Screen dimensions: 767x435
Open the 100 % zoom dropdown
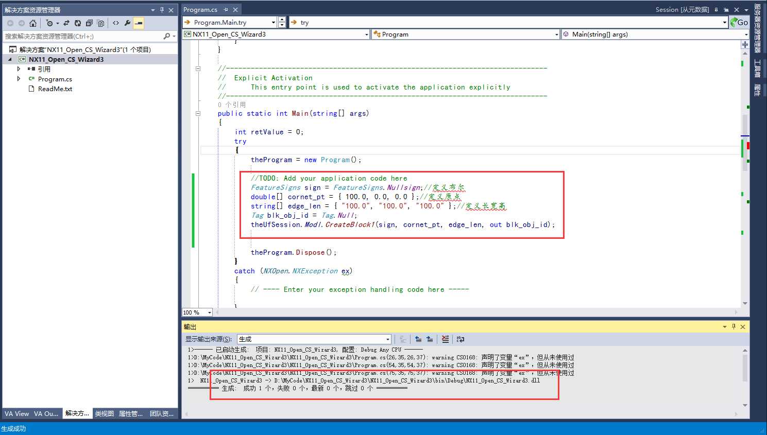pos(209,312)
